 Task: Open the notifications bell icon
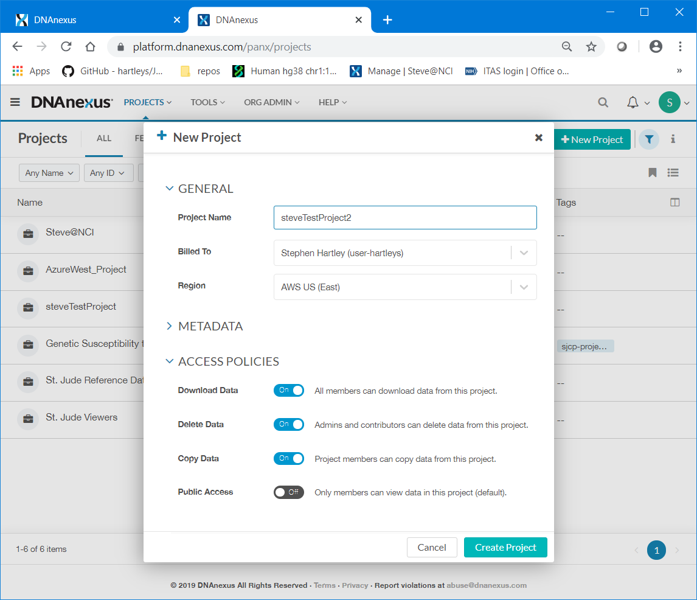[633, 102]
